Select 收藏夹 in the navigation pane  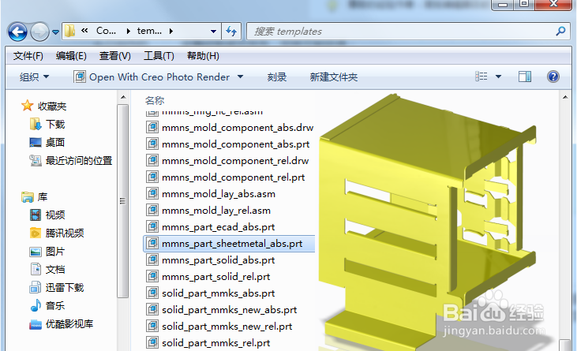click(x=43, y=106)
